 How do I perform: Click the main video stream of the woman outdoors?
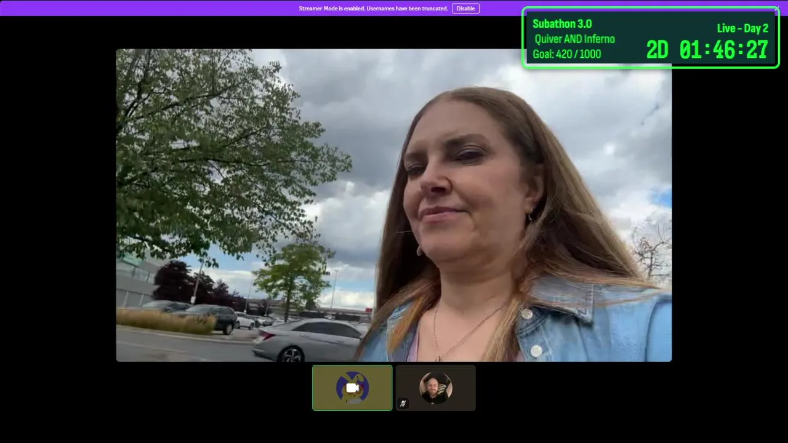point(394,205)
